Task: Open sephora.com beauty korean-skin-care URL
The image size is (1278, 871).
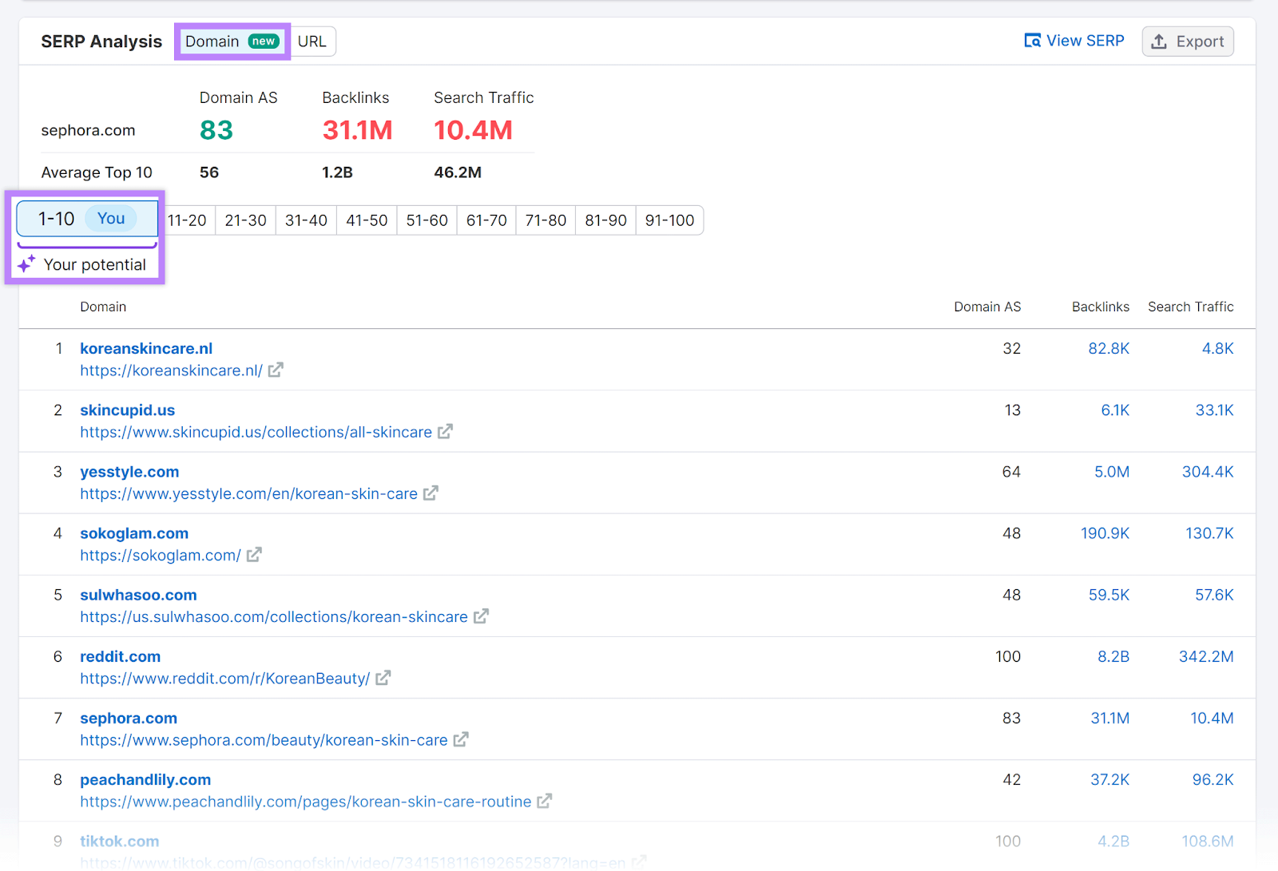Action: pos(264,740)
